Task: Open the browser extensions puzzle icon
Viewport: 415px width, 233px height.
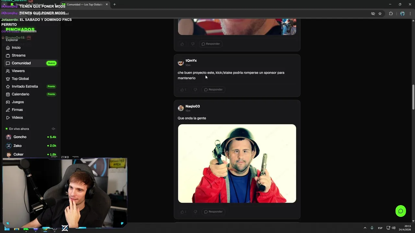Action: (391, 14)
